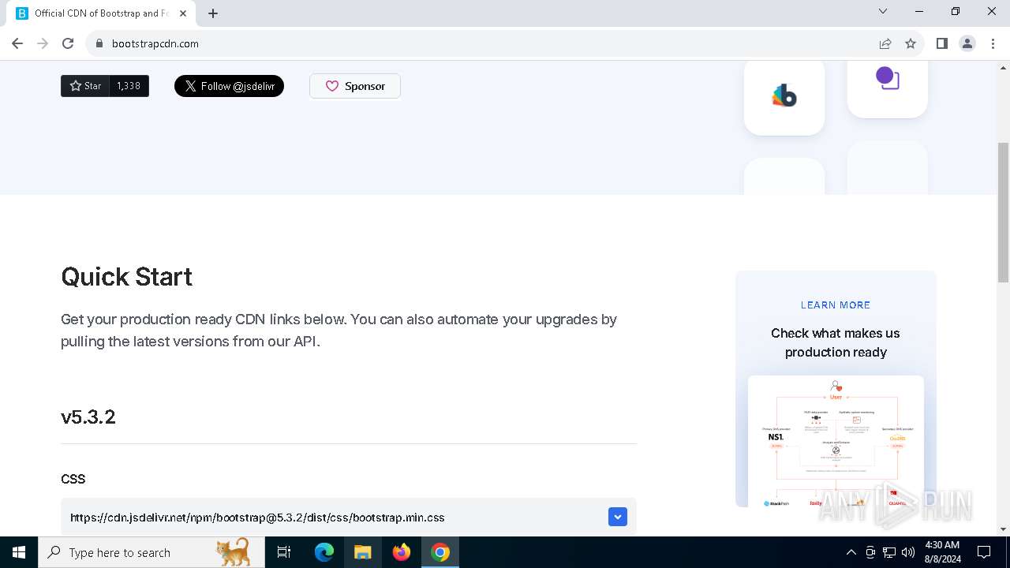1010x568 pixels.
Task: Click the site lock icon in address bar
Action: [x=99, y=43]
